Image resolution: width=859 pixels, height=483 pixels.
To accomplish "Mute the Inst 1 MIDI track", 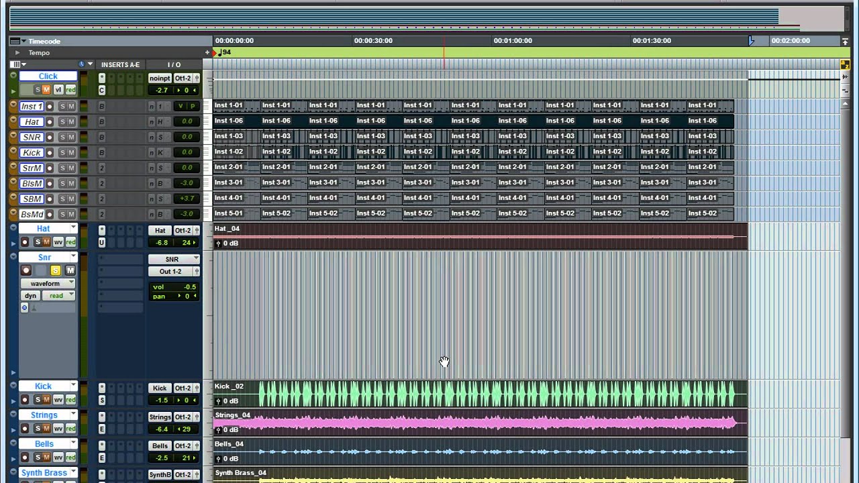I will click(x=70, y=106).
